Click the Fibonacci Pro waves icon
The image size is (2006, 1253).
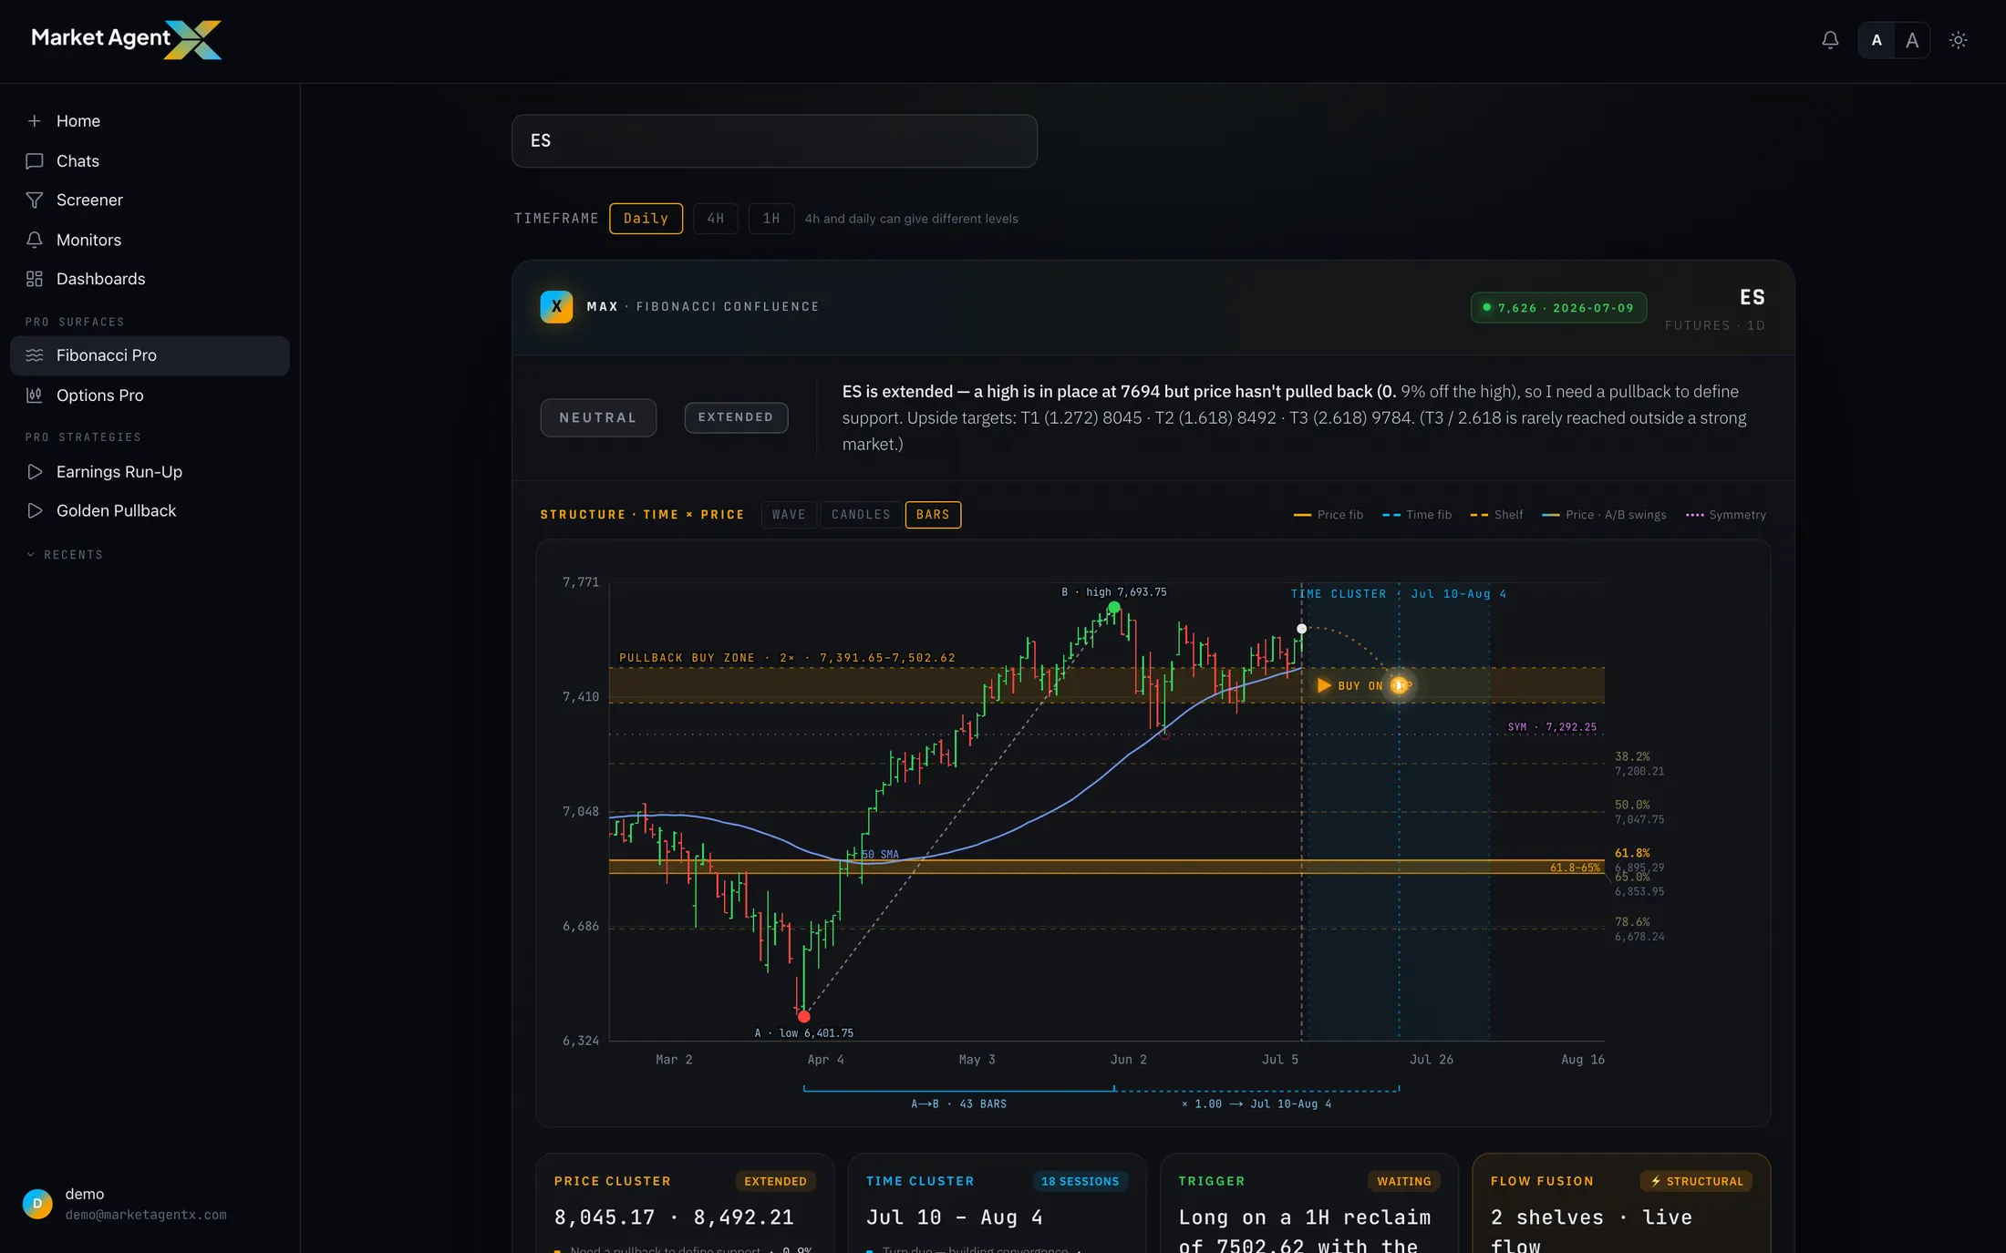pyautogui.click(x=35, y=355)
